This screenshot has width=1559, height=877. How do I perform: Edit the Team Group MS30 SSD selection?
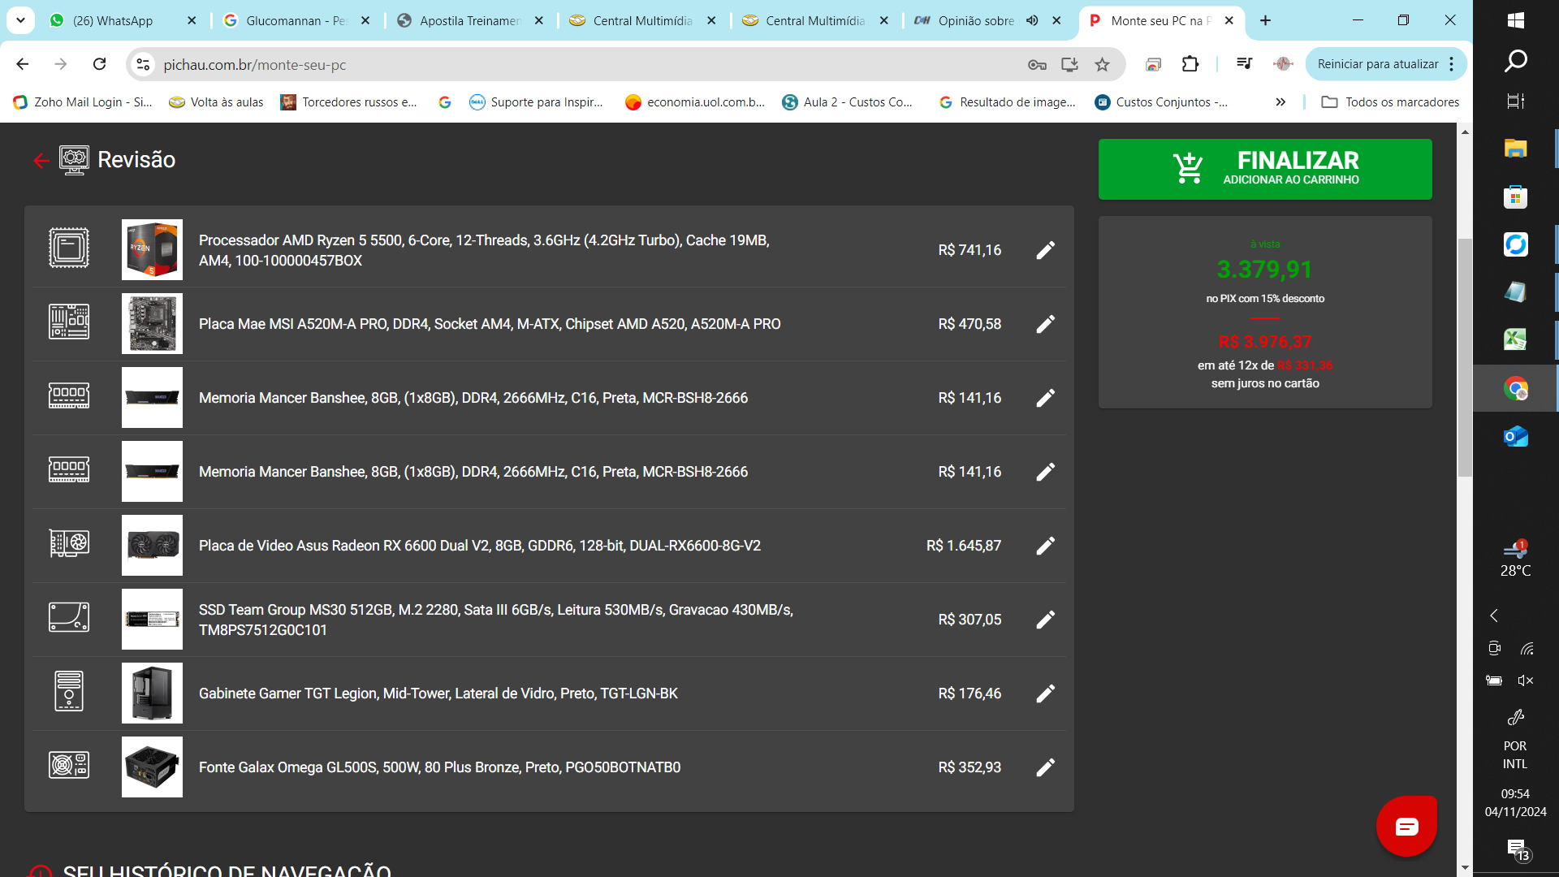point(1046,620)
